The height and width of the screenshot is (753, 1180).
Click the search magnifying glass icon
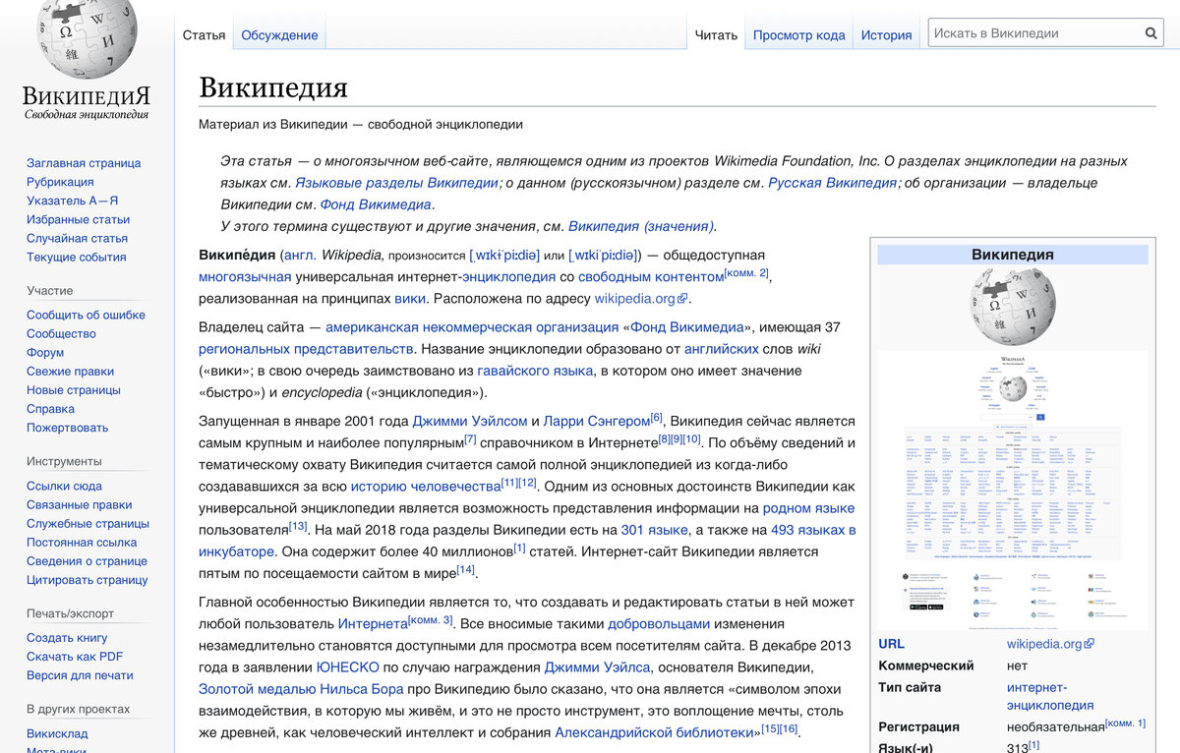point(1150,31)
